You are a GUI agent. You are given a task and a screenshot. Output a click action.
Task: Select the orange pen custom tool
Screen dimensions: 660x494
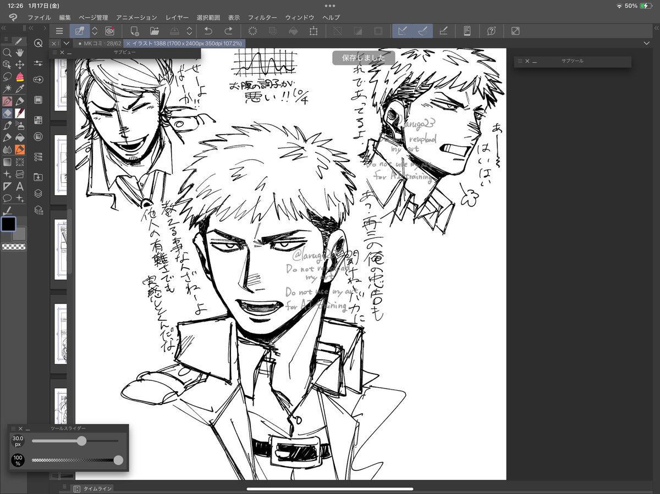tap(20, 149)
